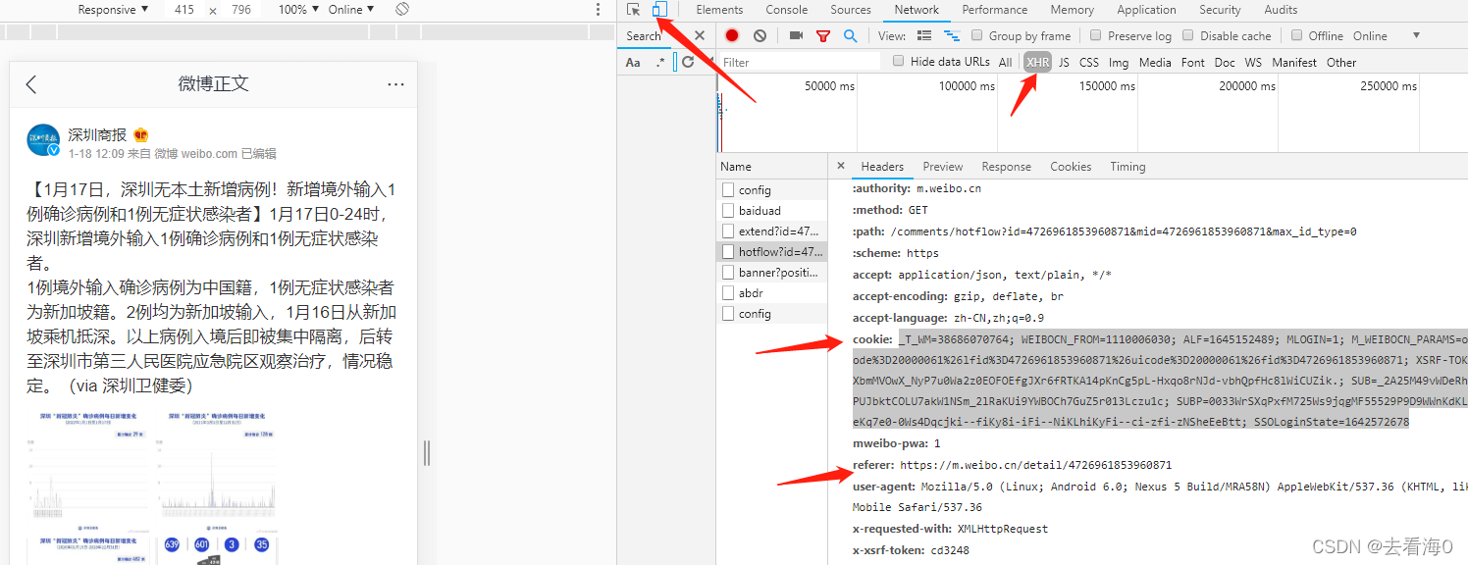
Task: Toggle the overview waterfall view icon
Action: click(x=951, y=36)
